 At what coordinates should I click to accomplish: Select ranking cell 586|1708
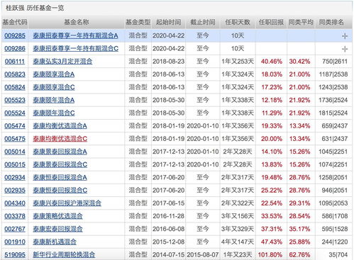click(335, 216)
